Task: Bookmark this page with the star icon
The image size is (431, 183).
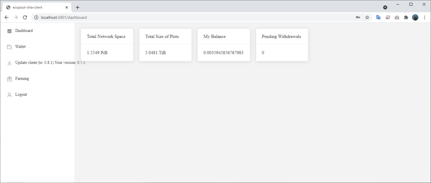Action: [x=367, y=17]
